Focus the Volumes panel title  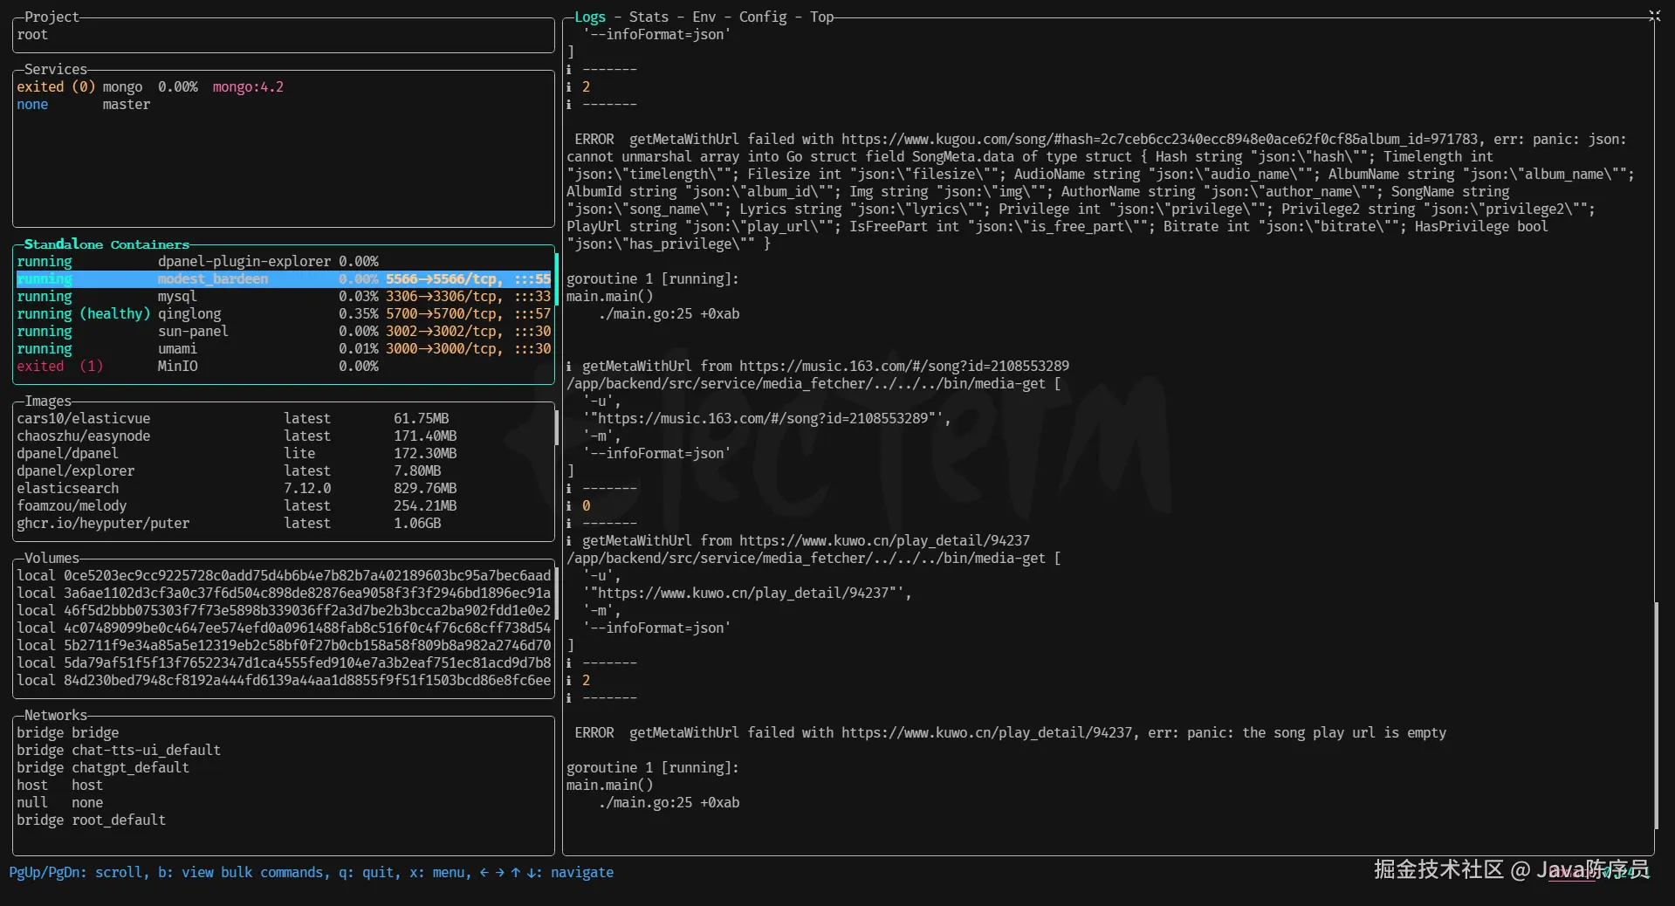click(x=51, y=558)
